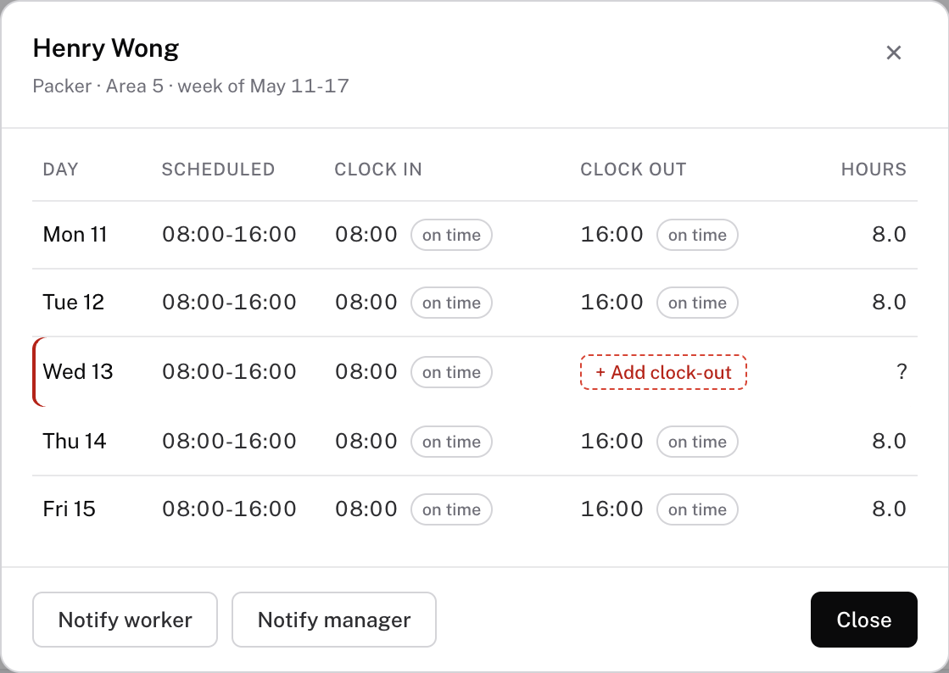Select the Wed 13 day cell
The width and height of the screenshot is (949, 673).
click(78, 372)
